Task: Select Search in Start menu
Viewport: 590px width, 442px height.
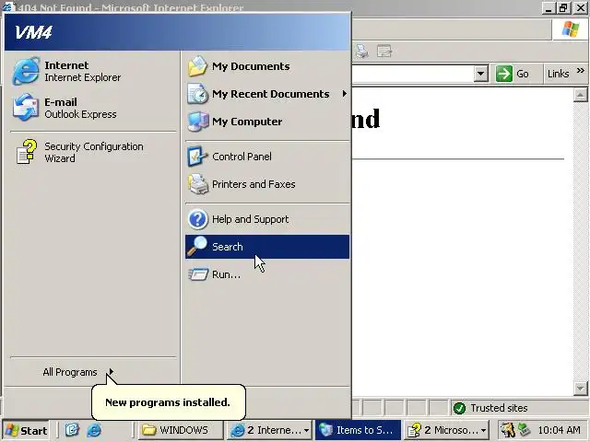Action: pyautogui.click(x=267, y=247)
